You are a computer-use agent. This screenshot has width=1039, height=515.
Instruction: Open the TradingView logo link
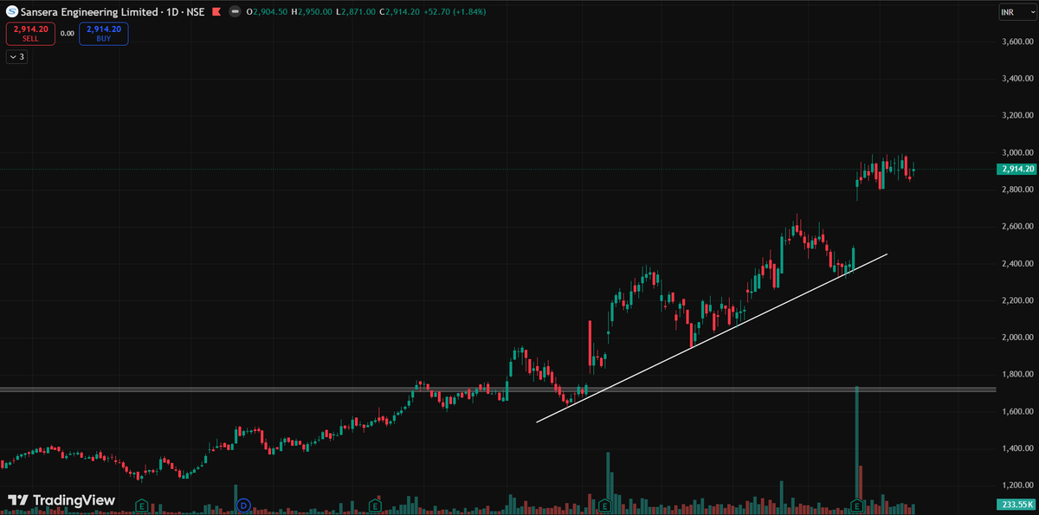coord(61,500)
